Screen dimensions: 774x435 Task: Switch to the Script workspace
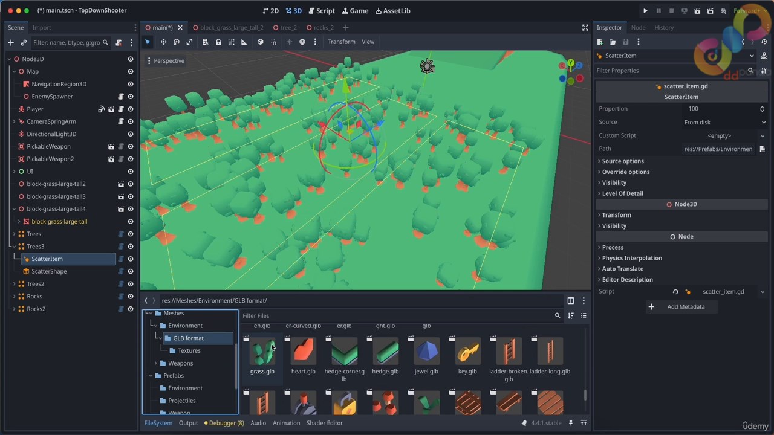[x=321, y=11]
